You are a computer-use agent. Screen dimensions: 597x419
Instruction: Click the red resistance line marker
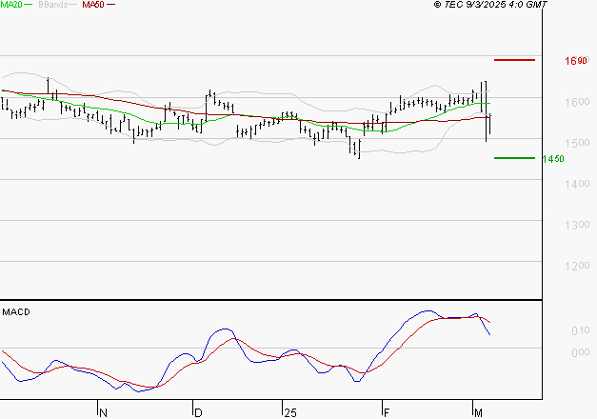pyautogui.click(x=515, y=60)
